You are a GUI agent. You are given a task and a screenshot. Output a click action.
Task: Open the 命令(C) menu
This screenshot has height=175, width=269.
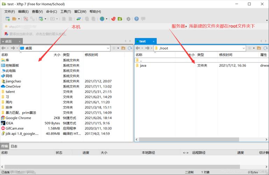51,12
